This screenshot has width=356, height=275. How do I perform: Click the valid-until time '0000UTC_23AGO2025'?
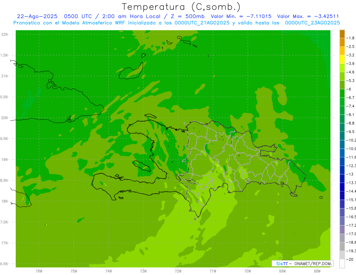[x=312, y=23]
